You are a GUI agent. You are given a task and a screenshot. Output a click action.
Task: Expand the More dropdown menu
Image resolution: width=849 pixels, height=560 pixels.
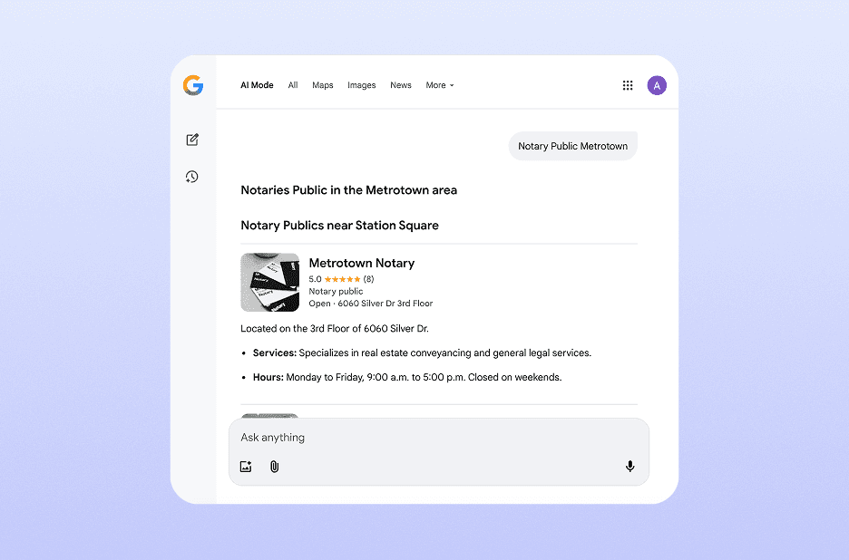(440, 85)
